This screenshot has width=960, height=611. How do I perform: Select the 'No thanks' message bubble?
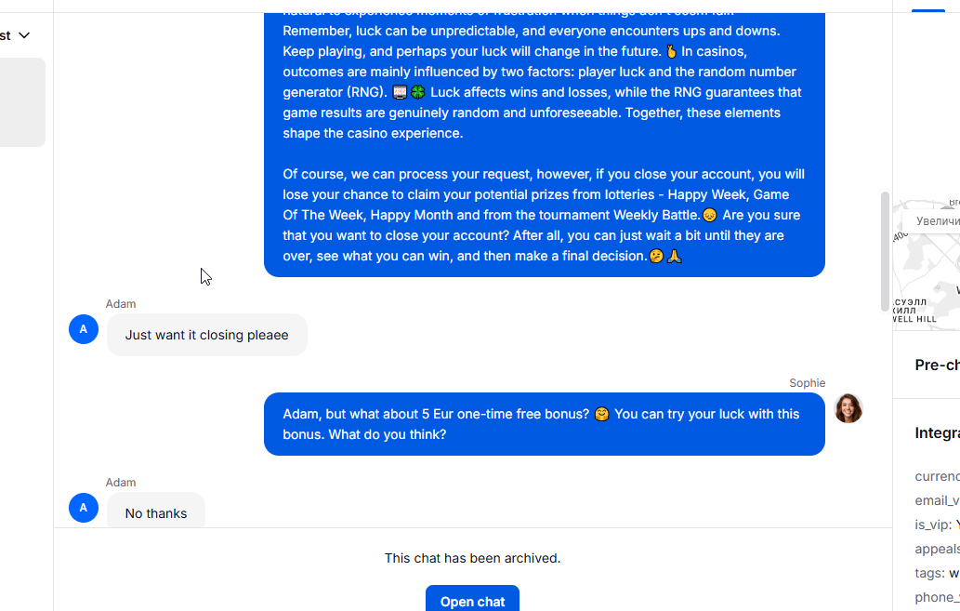pyautogui.click(x=156, y=512)
